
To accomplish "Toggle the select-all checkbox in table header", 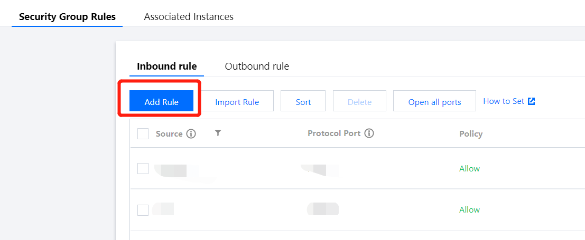I will 143,134.
